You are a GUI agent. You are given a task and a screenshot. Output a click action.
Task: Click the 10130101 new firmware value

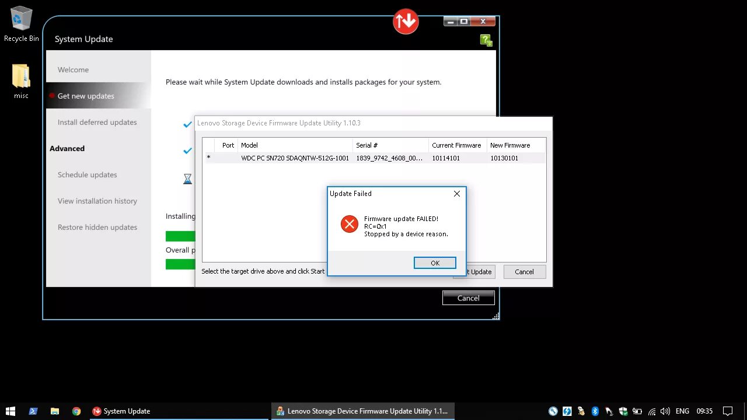(504, 158)
